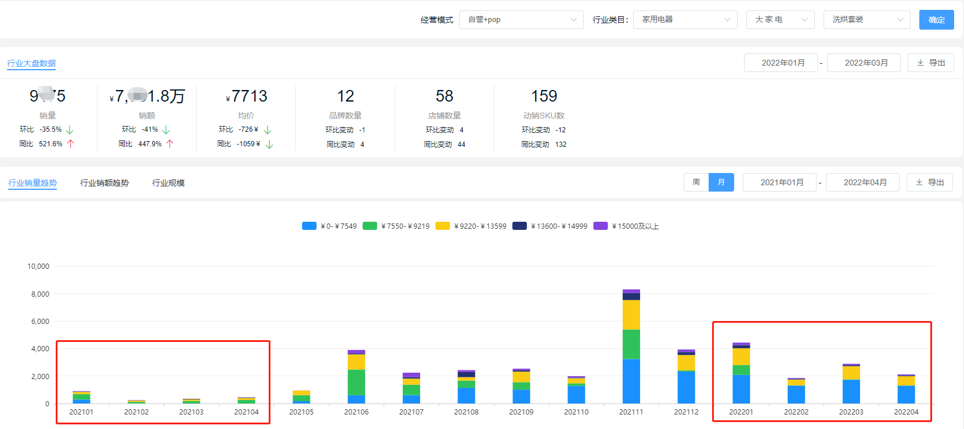The width and height of the screenshot is (964, 429).
Task: Click the 销量 同比 521.6% value
Action: (x=50, y=144)
